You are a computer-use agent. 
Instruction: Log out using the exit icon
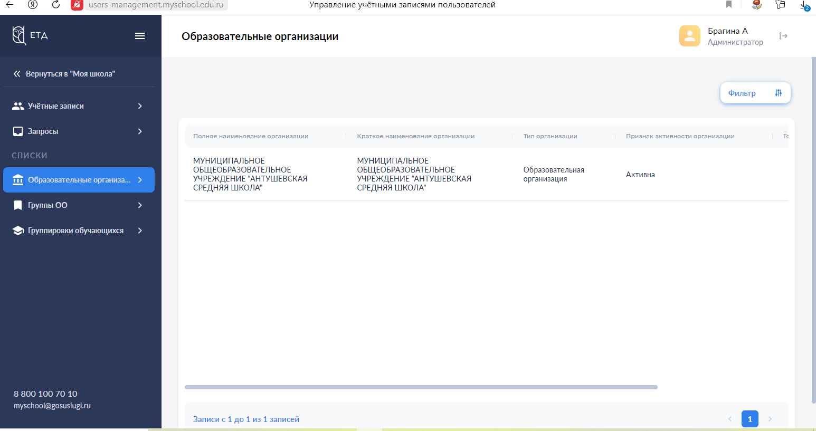[x=783, y=36]
